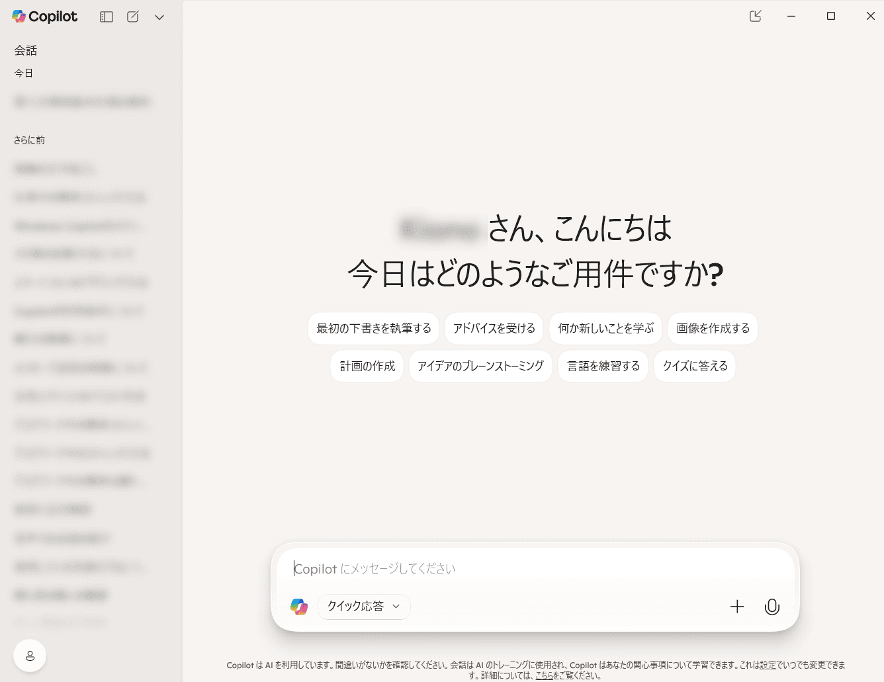Start voice input with microphone icon

point(772,607)
